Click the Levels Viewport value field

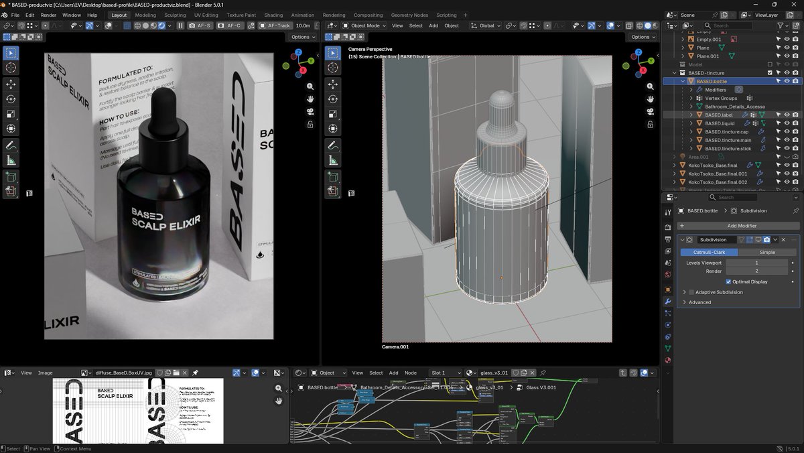(756, 263)
